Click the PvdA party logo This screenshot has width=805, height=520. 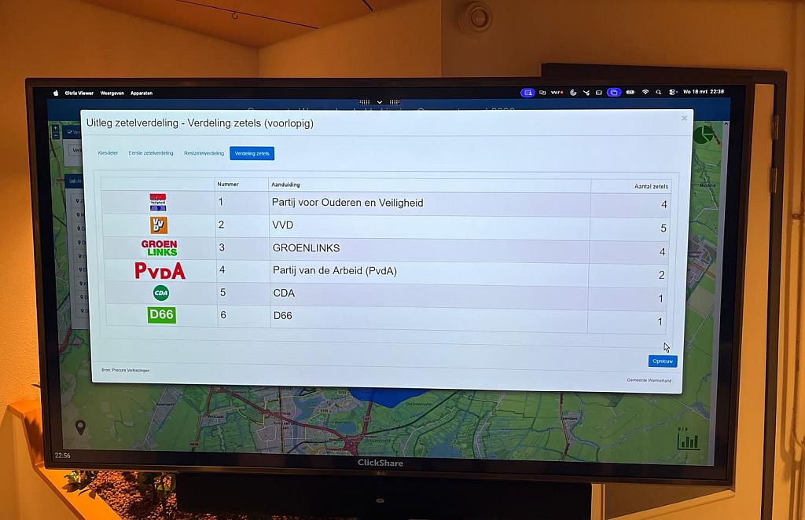tap(160, 271)
